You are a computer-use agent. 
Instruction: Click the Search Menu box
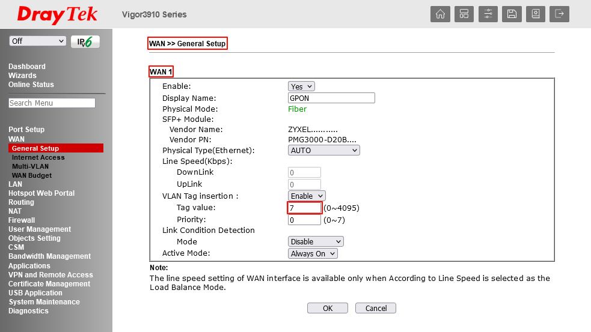[x=52, y=103]
